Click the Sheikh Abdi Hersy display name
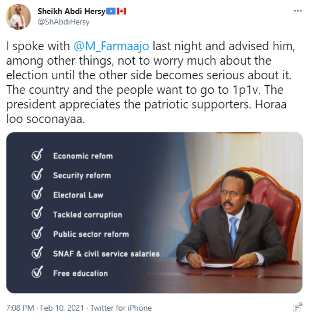This screenshot has height=320, width=311. [x=71, y=11]
